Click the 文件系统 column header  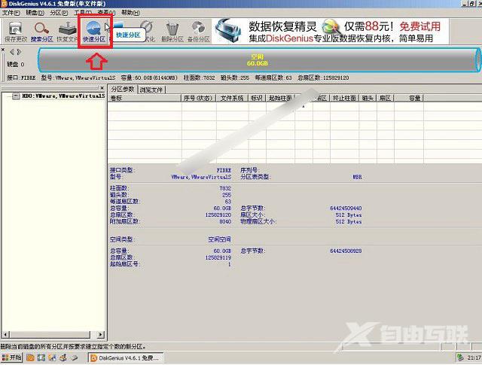pos(232,98)
